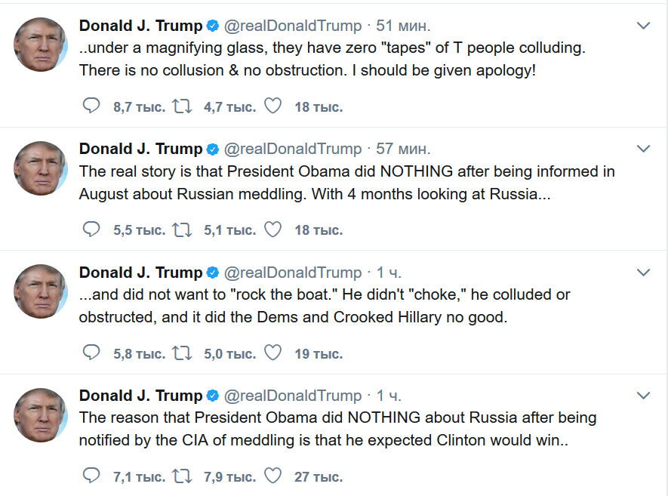Like 'The real story' Obama tweet
Viewport: 668px width, 496px height.
tap(272, 230)
